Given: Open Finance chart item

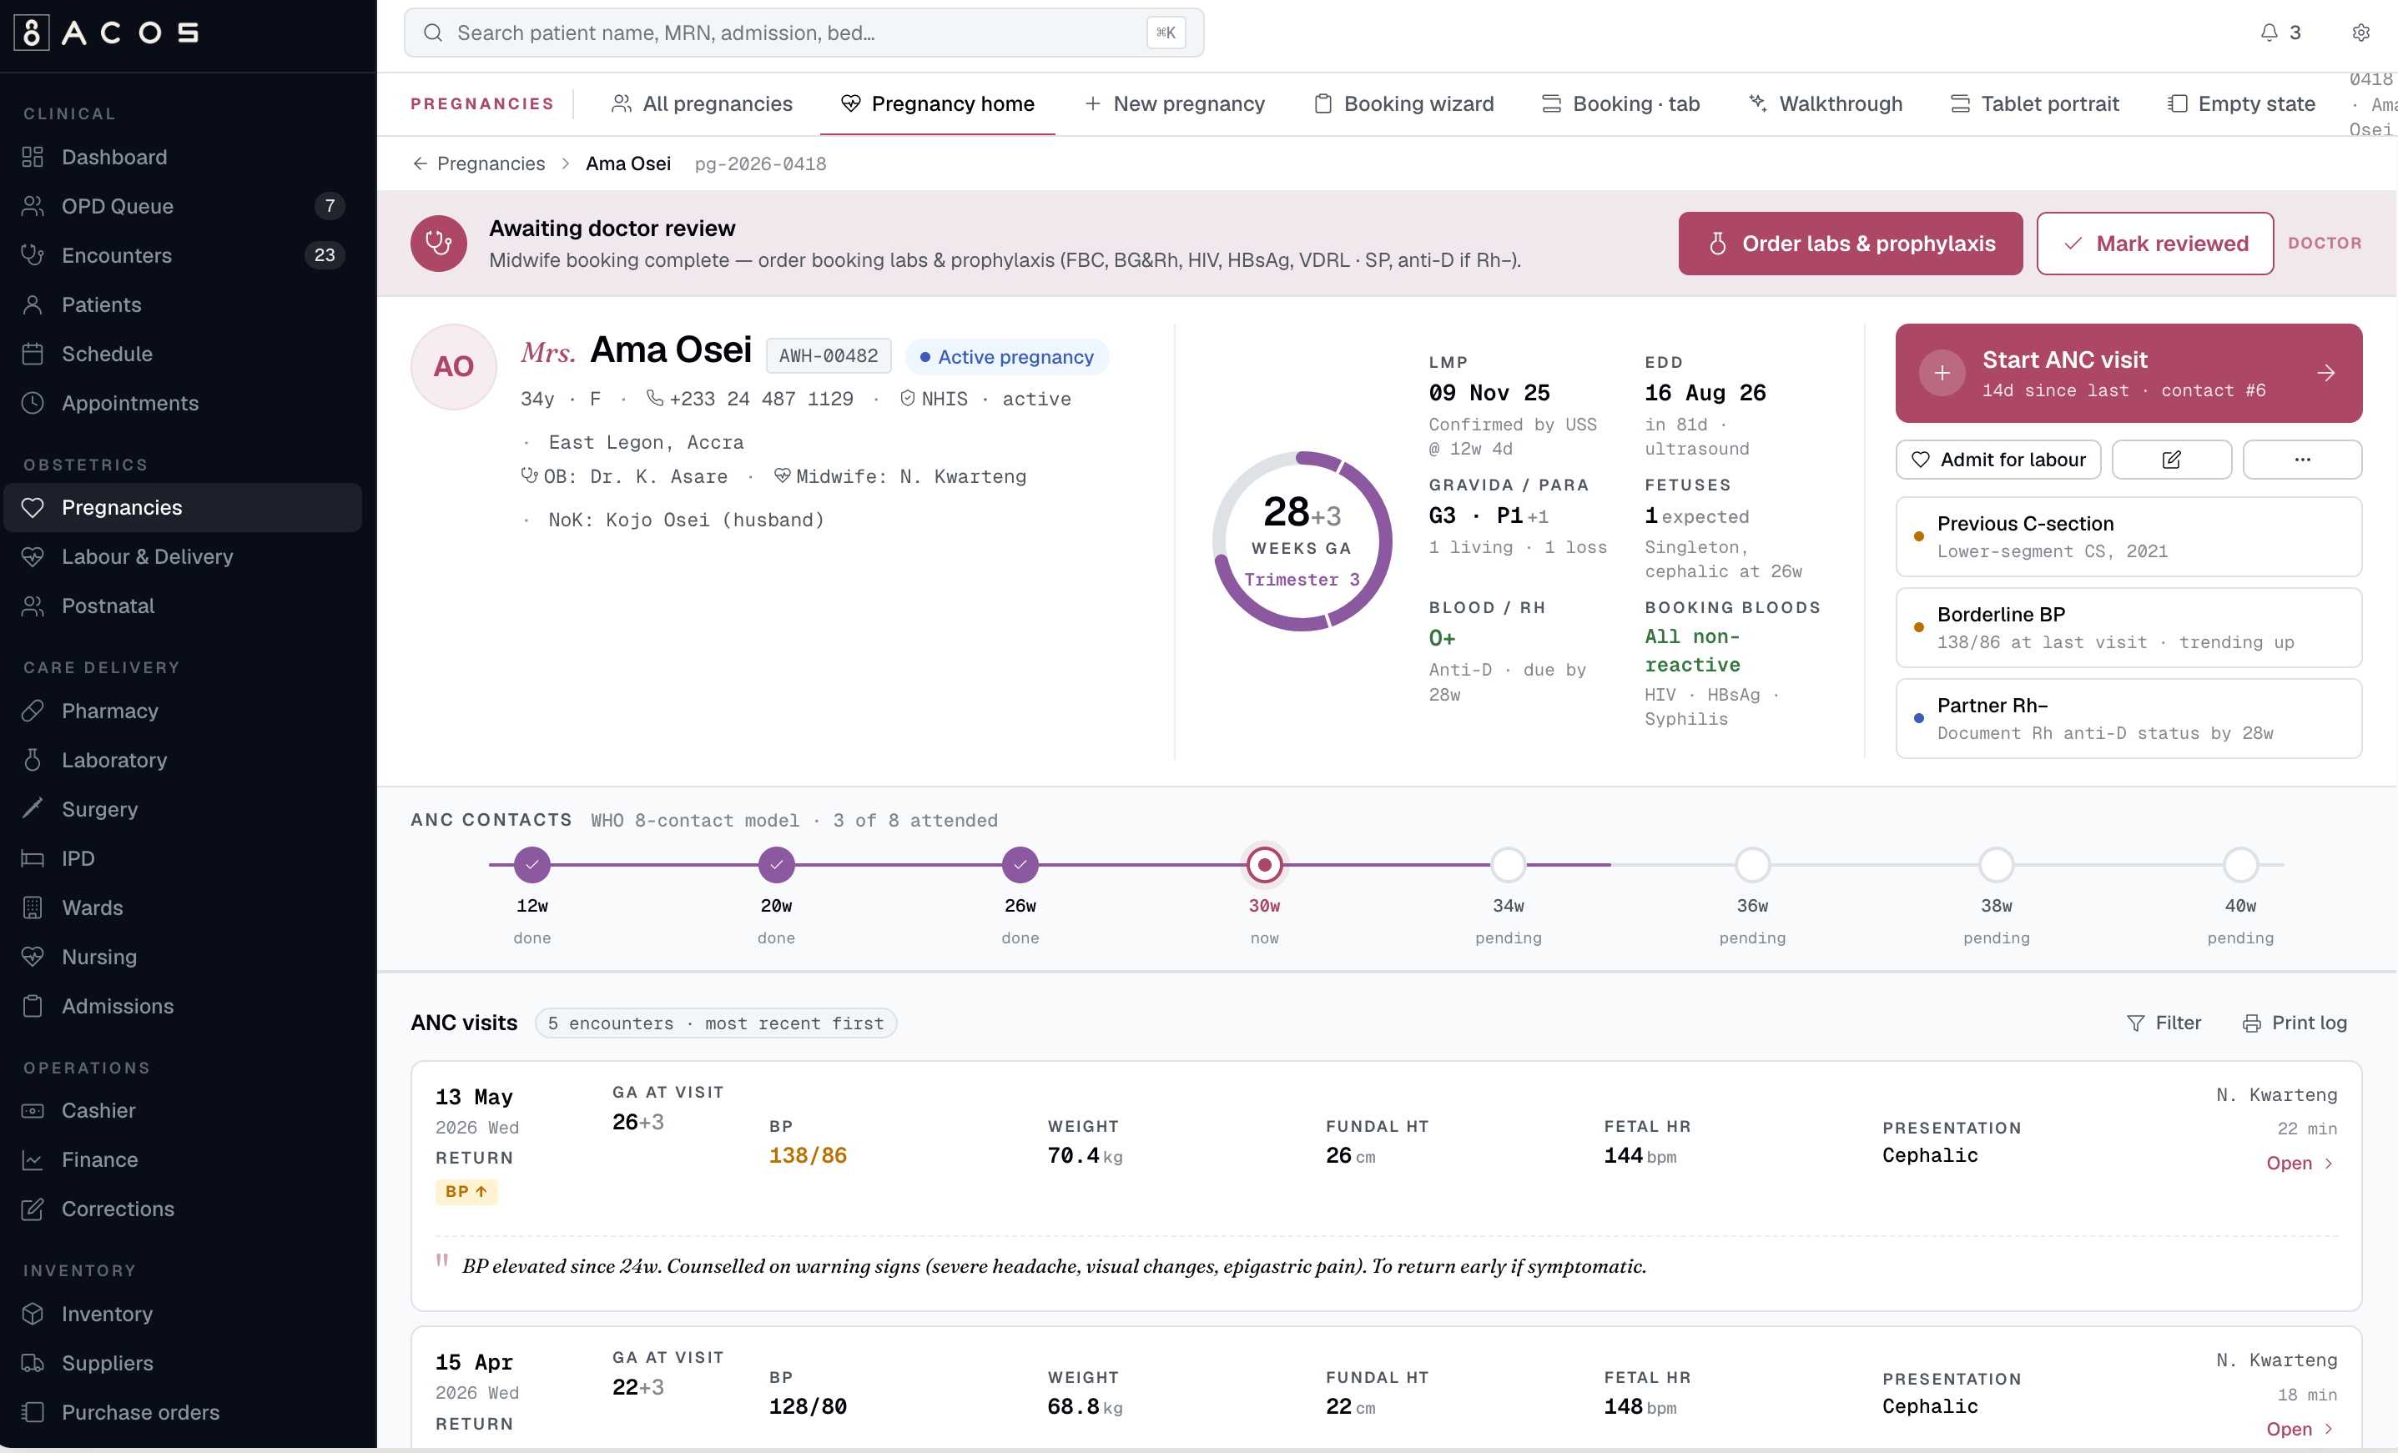Looking at the screenshot, I should click(x=183, y=1160).
